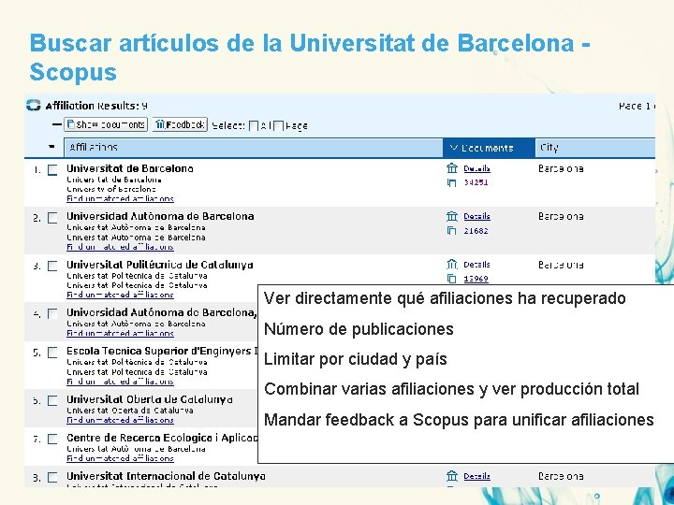674x505 pixels.
Task: Click institution icon for Universitat Politècnica de Catalunya
Action: click(x=452, y=264)
